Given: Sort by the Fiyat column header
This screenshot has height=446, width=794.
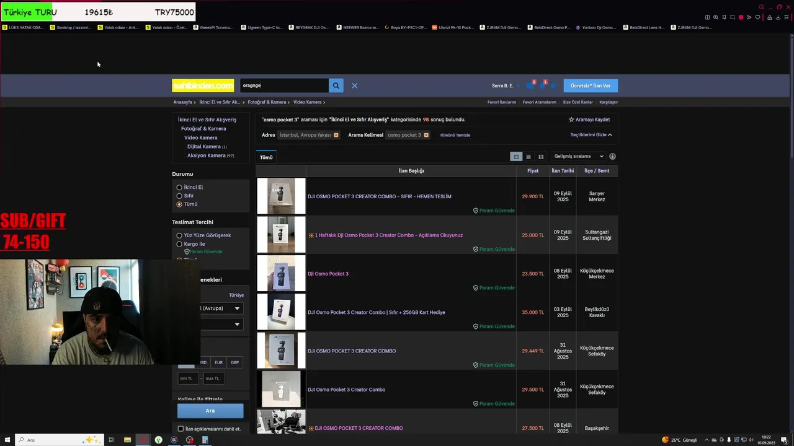Looking at the screenshot, I should tap(533, 170).
